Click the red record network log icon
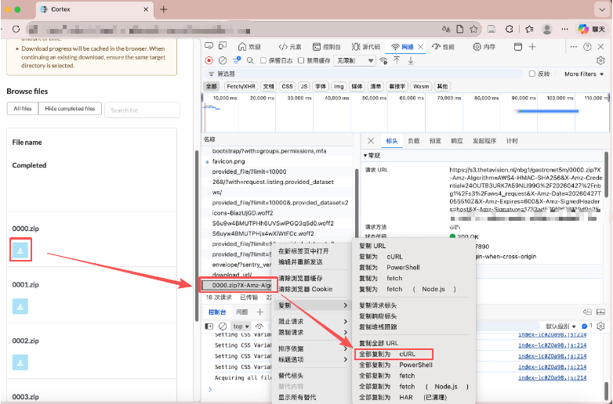The height and width of the screenshot is (404, 613). (x=209, y=60)
